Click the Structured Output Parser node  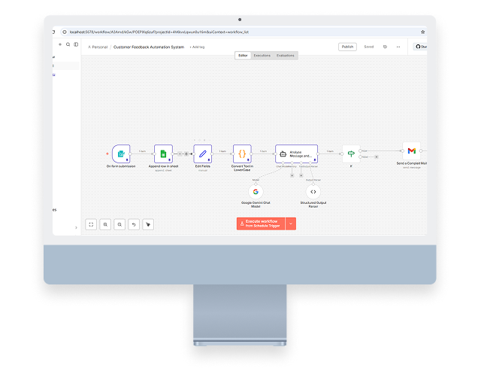click(x=313, y=192)
